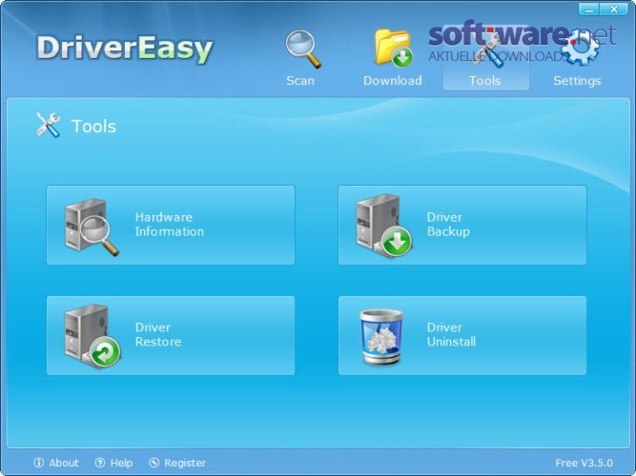Click the Help question mark icon
The height and width of the screenshot is (476, 636).
(x=100, y=463)
